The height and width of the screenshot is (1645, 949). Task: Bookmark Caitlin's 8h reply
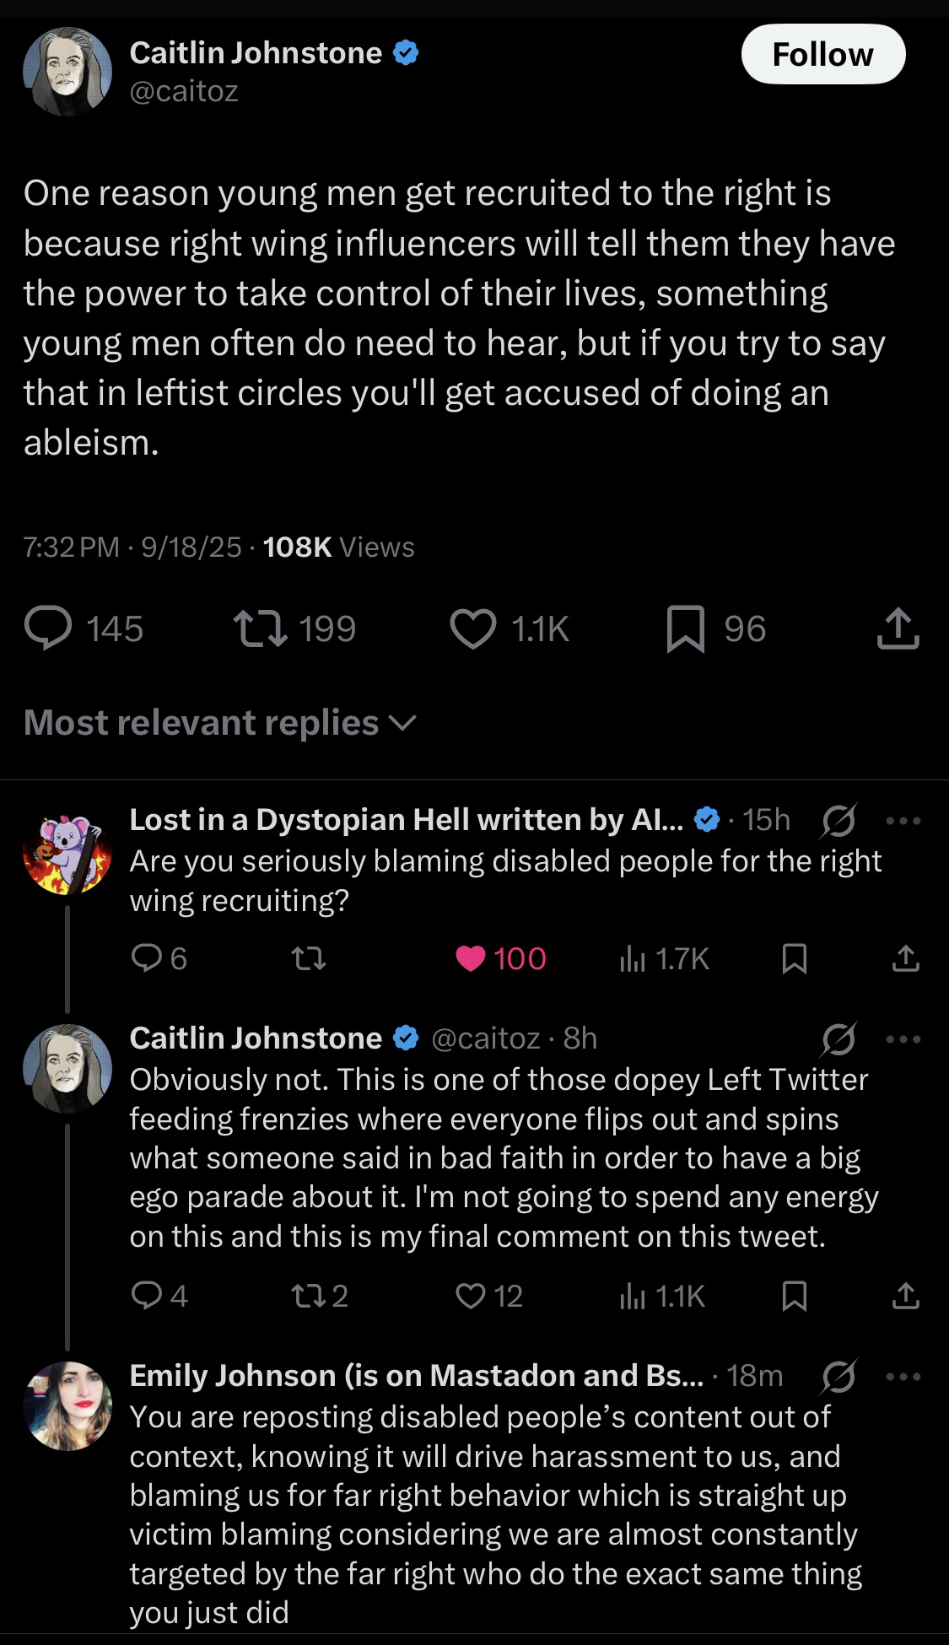(x=794, y=1296)
